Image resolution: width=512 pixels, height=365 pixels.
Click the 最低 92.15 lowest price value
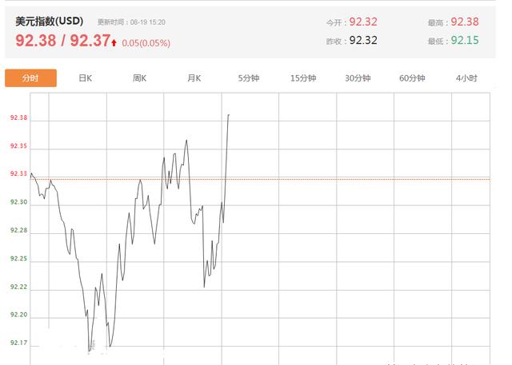[465, 40]
